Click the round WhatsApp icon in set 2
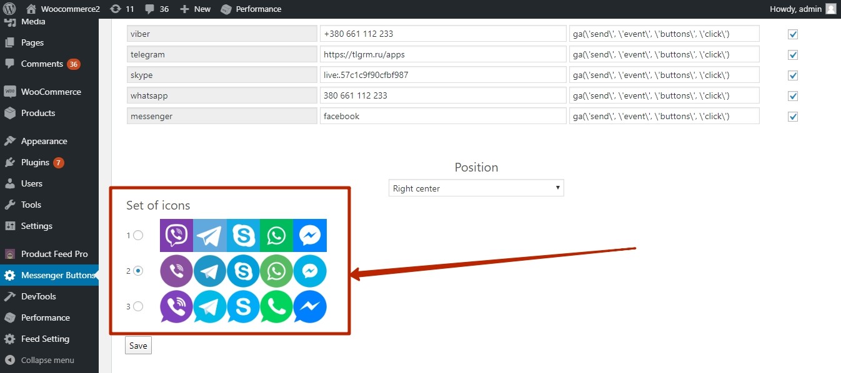The width and height of the screenshot is (841, 373). point(276,271)
